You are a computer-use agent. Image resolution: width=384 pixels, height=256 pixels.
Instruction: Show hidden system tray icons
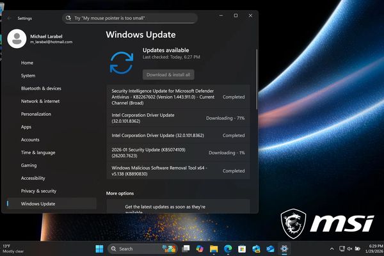point(332,249)
